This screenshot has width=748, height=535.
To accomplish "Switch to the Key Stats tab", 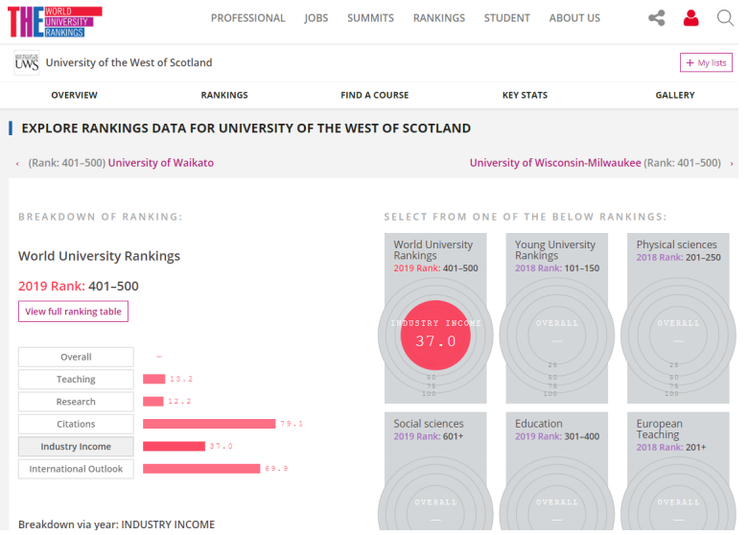I will 525,95.
